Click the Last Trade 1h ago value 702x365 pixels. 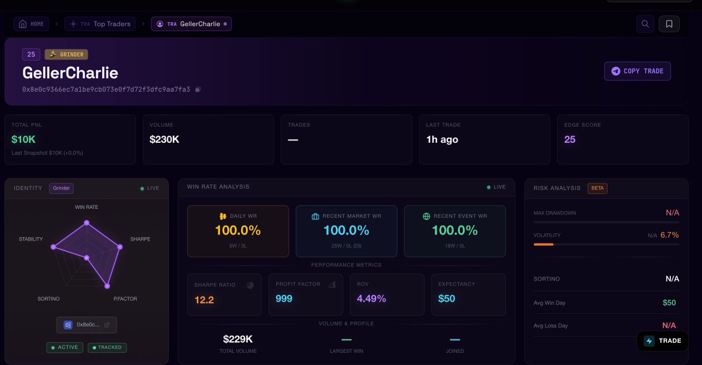[442, 140]
